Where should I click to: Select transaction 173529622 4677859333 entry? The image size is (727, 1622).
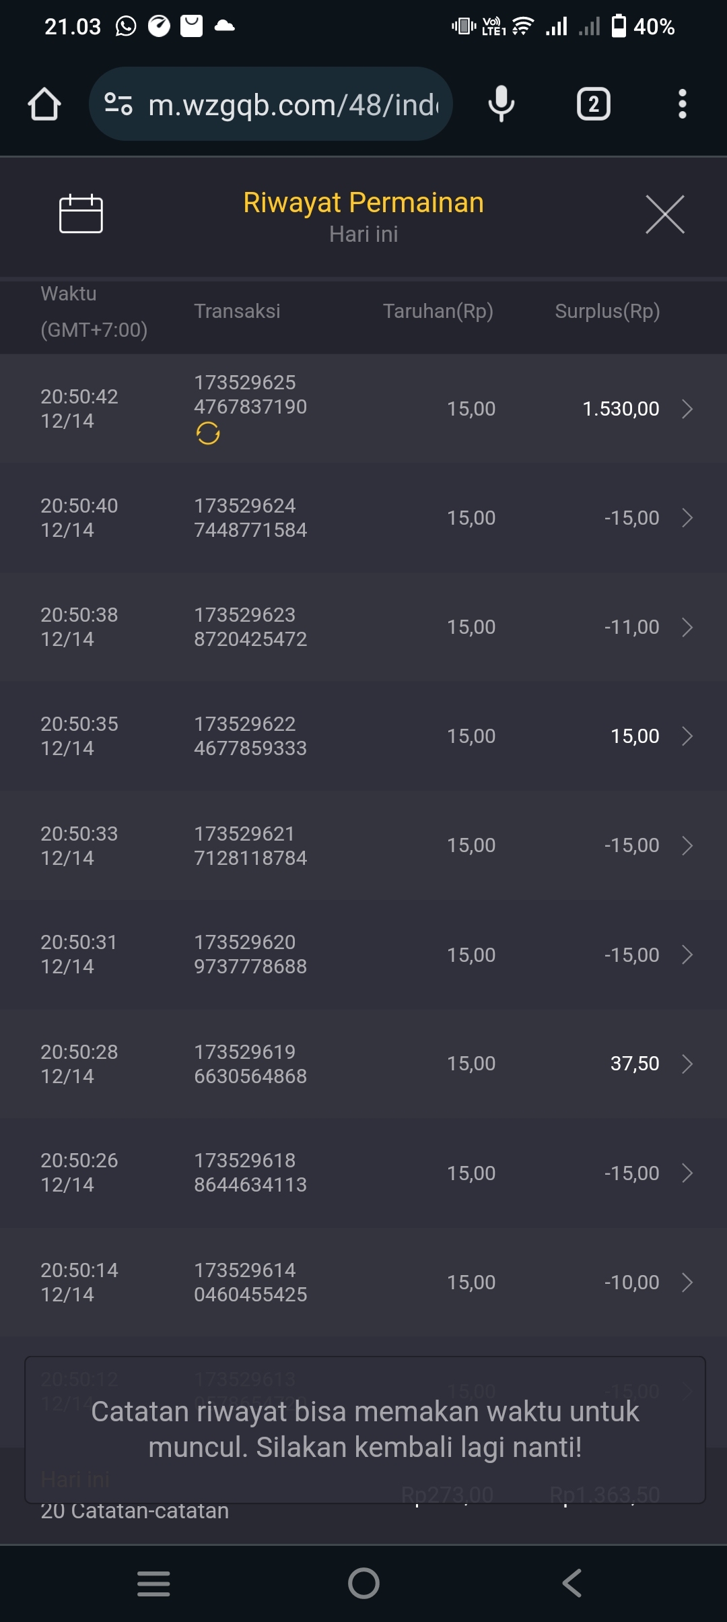pyautogui.click(x=250, y=736)
